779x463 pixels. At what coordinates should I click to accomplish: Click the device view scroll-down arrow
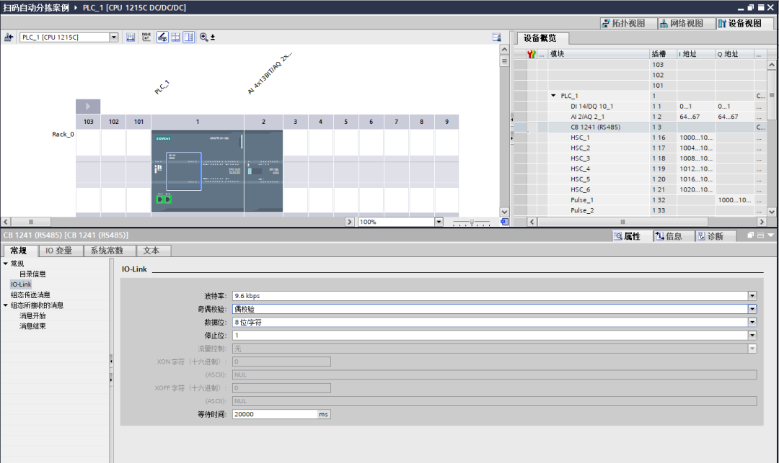tap(504, 212)
